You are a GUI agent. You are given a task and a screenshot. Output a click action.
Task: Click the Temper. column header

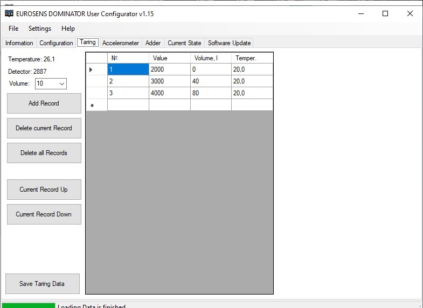[252, 58]
